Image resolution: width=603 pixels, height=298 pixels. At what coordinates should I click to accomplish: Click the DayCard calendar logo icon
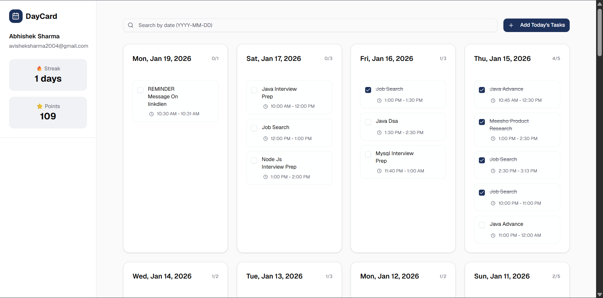pos(16,16)
